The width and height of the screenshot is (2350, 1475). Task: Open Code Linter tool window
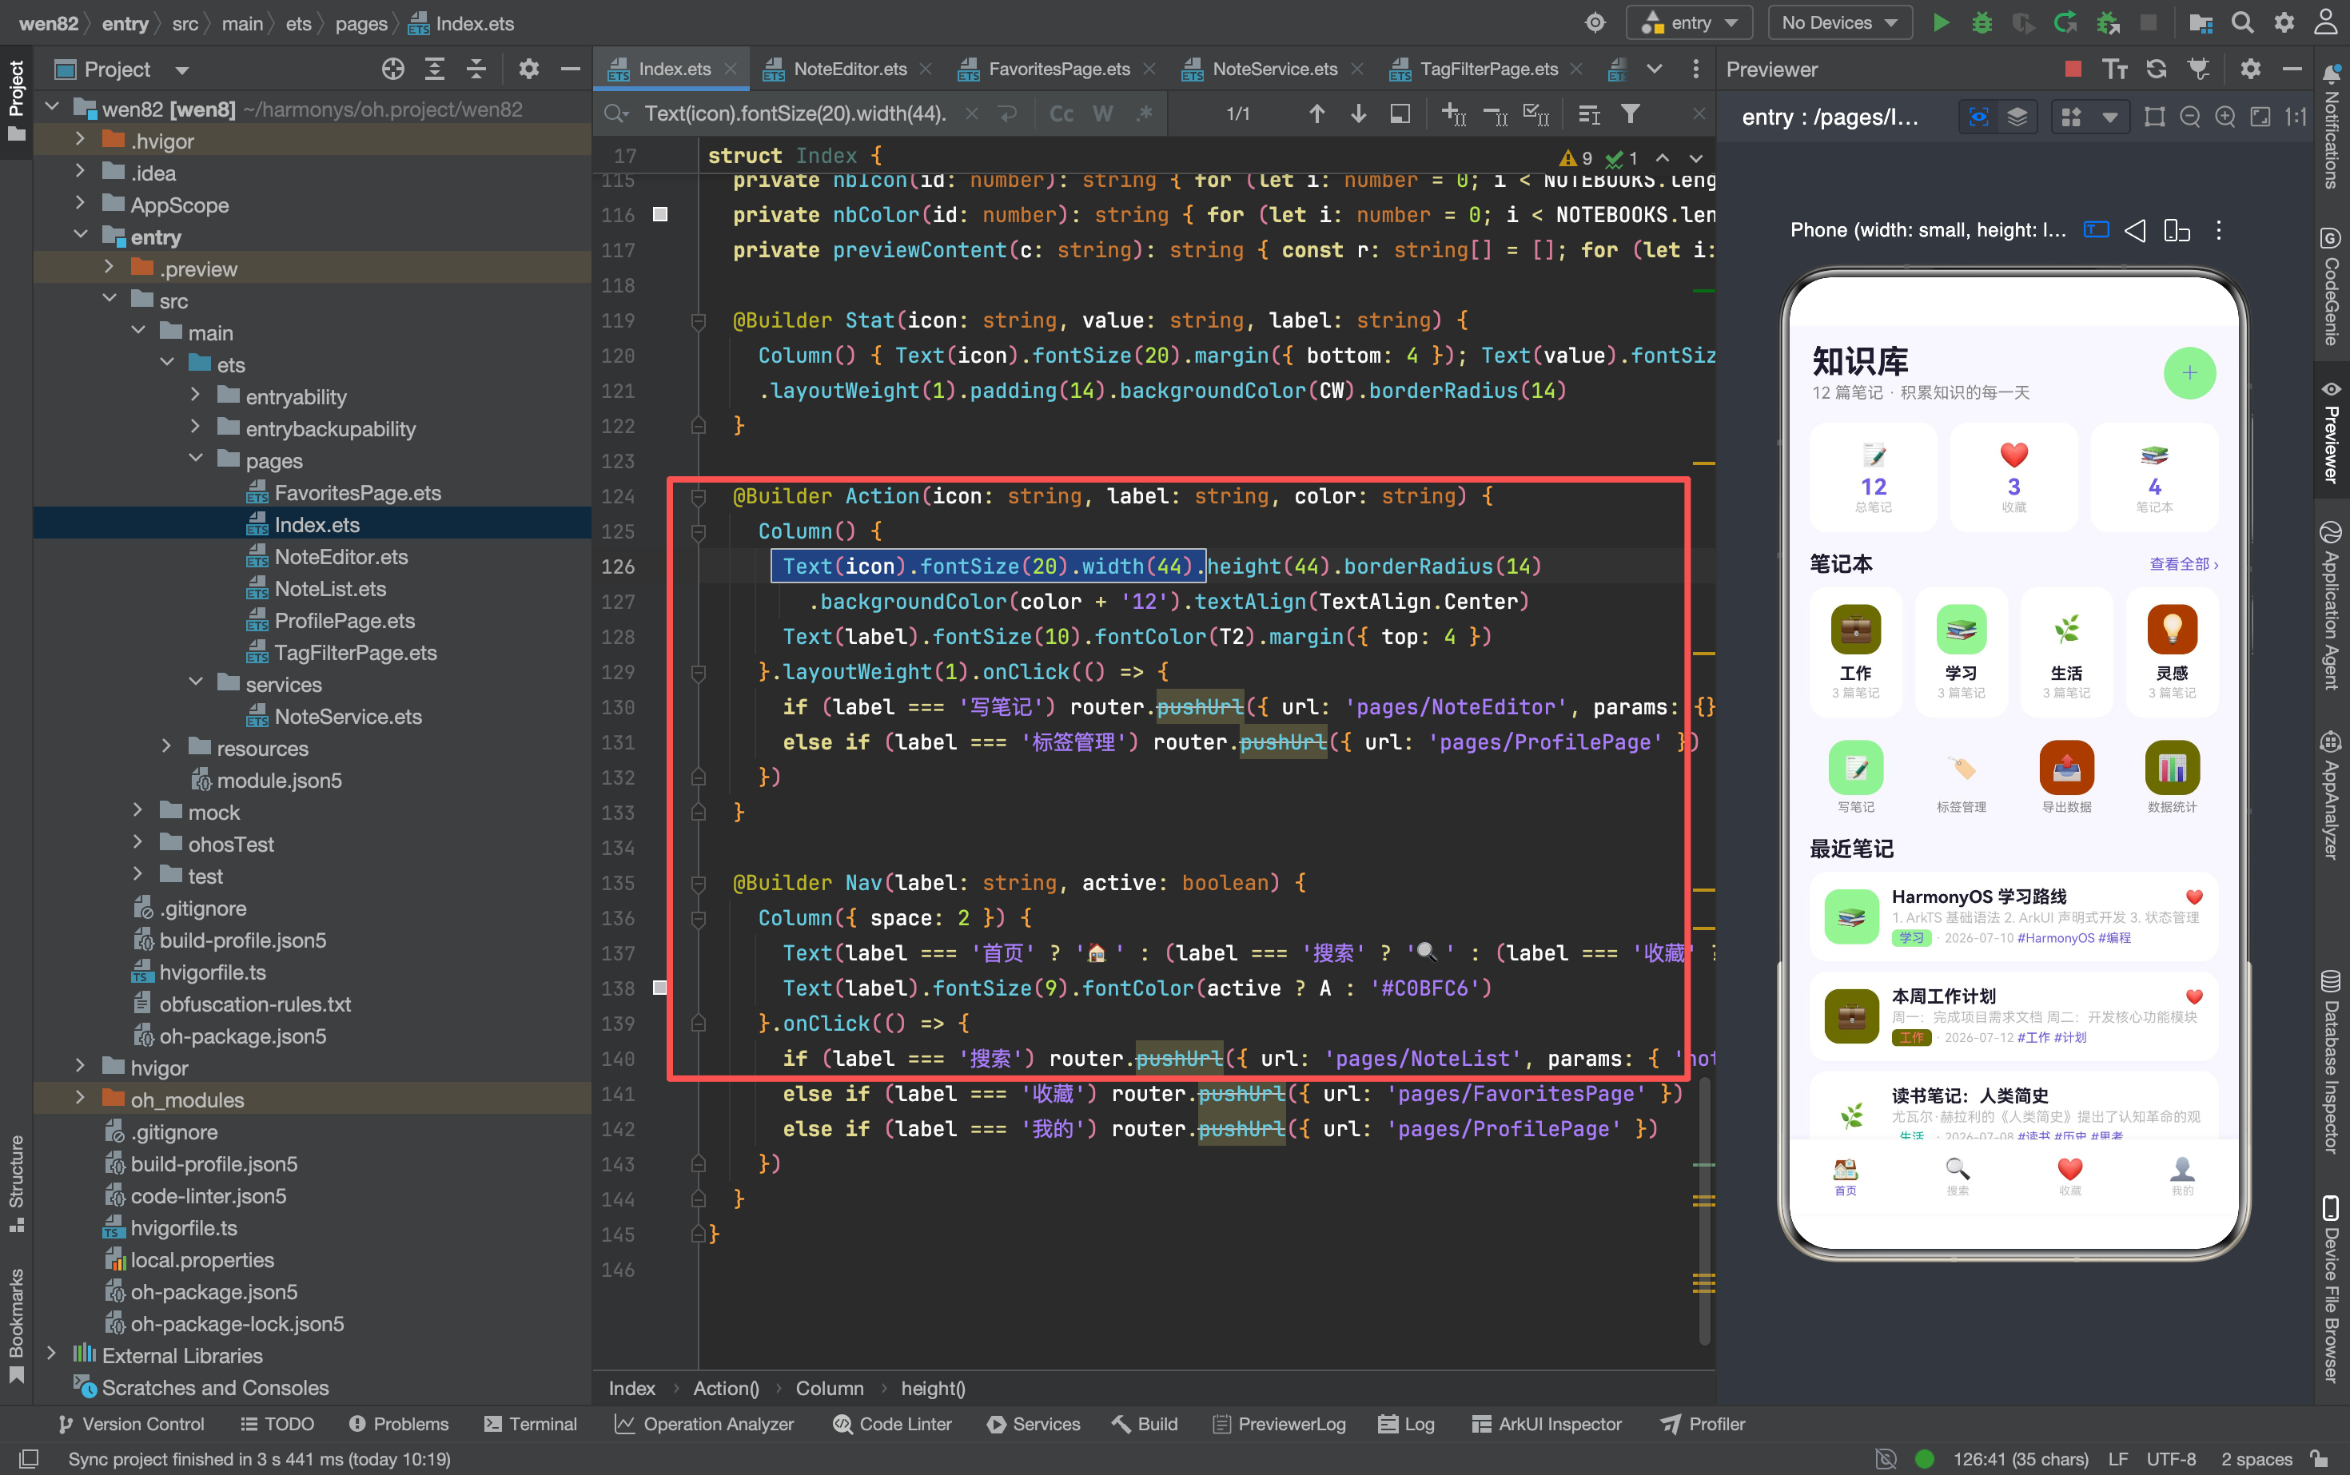[x=892, y=1423]
